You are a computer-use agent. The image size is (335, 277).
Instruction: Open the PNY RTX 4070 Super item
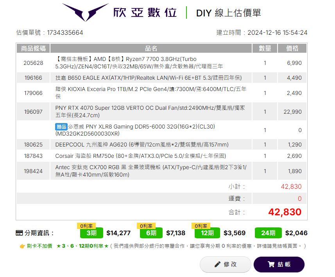[x=150, y=111]
